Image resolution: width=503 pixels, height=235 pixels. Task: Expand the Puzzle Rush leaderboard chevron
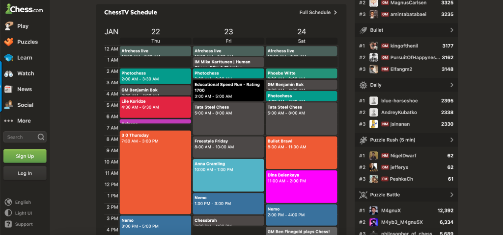coord(451,140)
